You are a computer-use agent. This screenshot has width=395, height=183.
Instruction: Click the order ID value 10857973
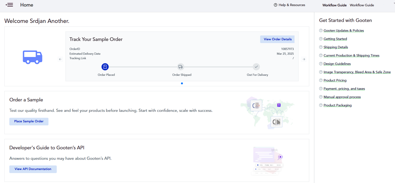pyautogui.click(x=287, y=49)
